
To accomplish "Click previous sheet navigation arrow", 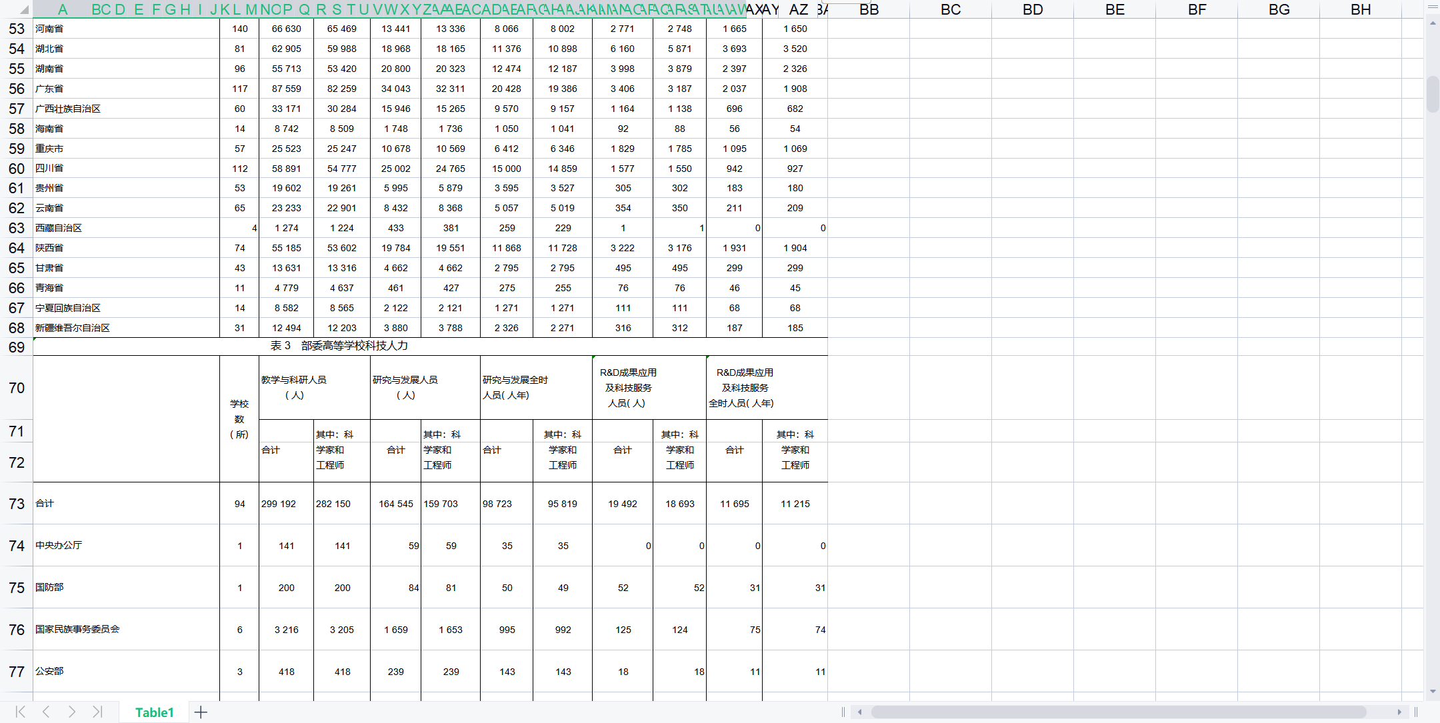I will click(46, 712).
